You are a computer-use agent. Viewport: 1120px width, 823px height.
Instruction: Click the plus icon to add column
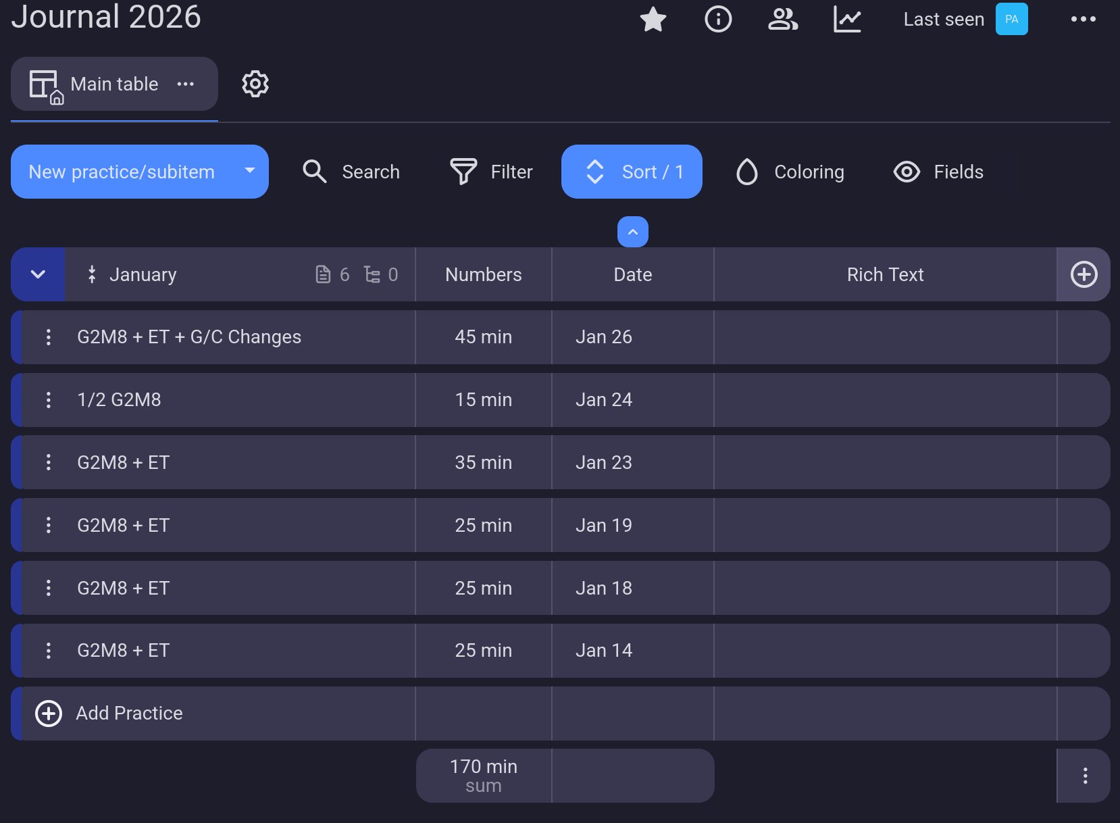pyautogui.click(x=1084, y=274)
